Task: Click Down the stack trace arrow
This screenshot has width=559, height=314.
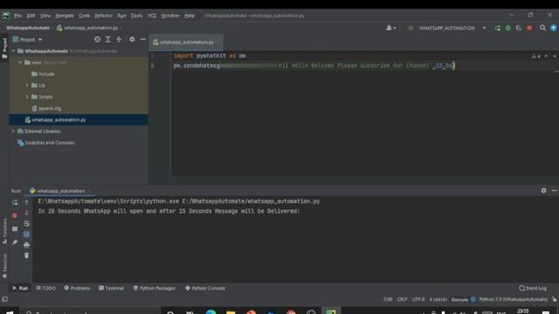Action: coord(26,213)
